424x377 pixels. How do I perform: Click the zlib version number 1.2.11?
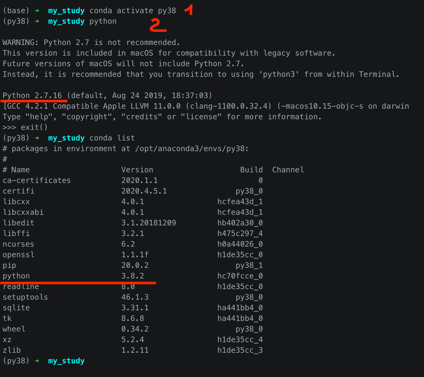135,350
